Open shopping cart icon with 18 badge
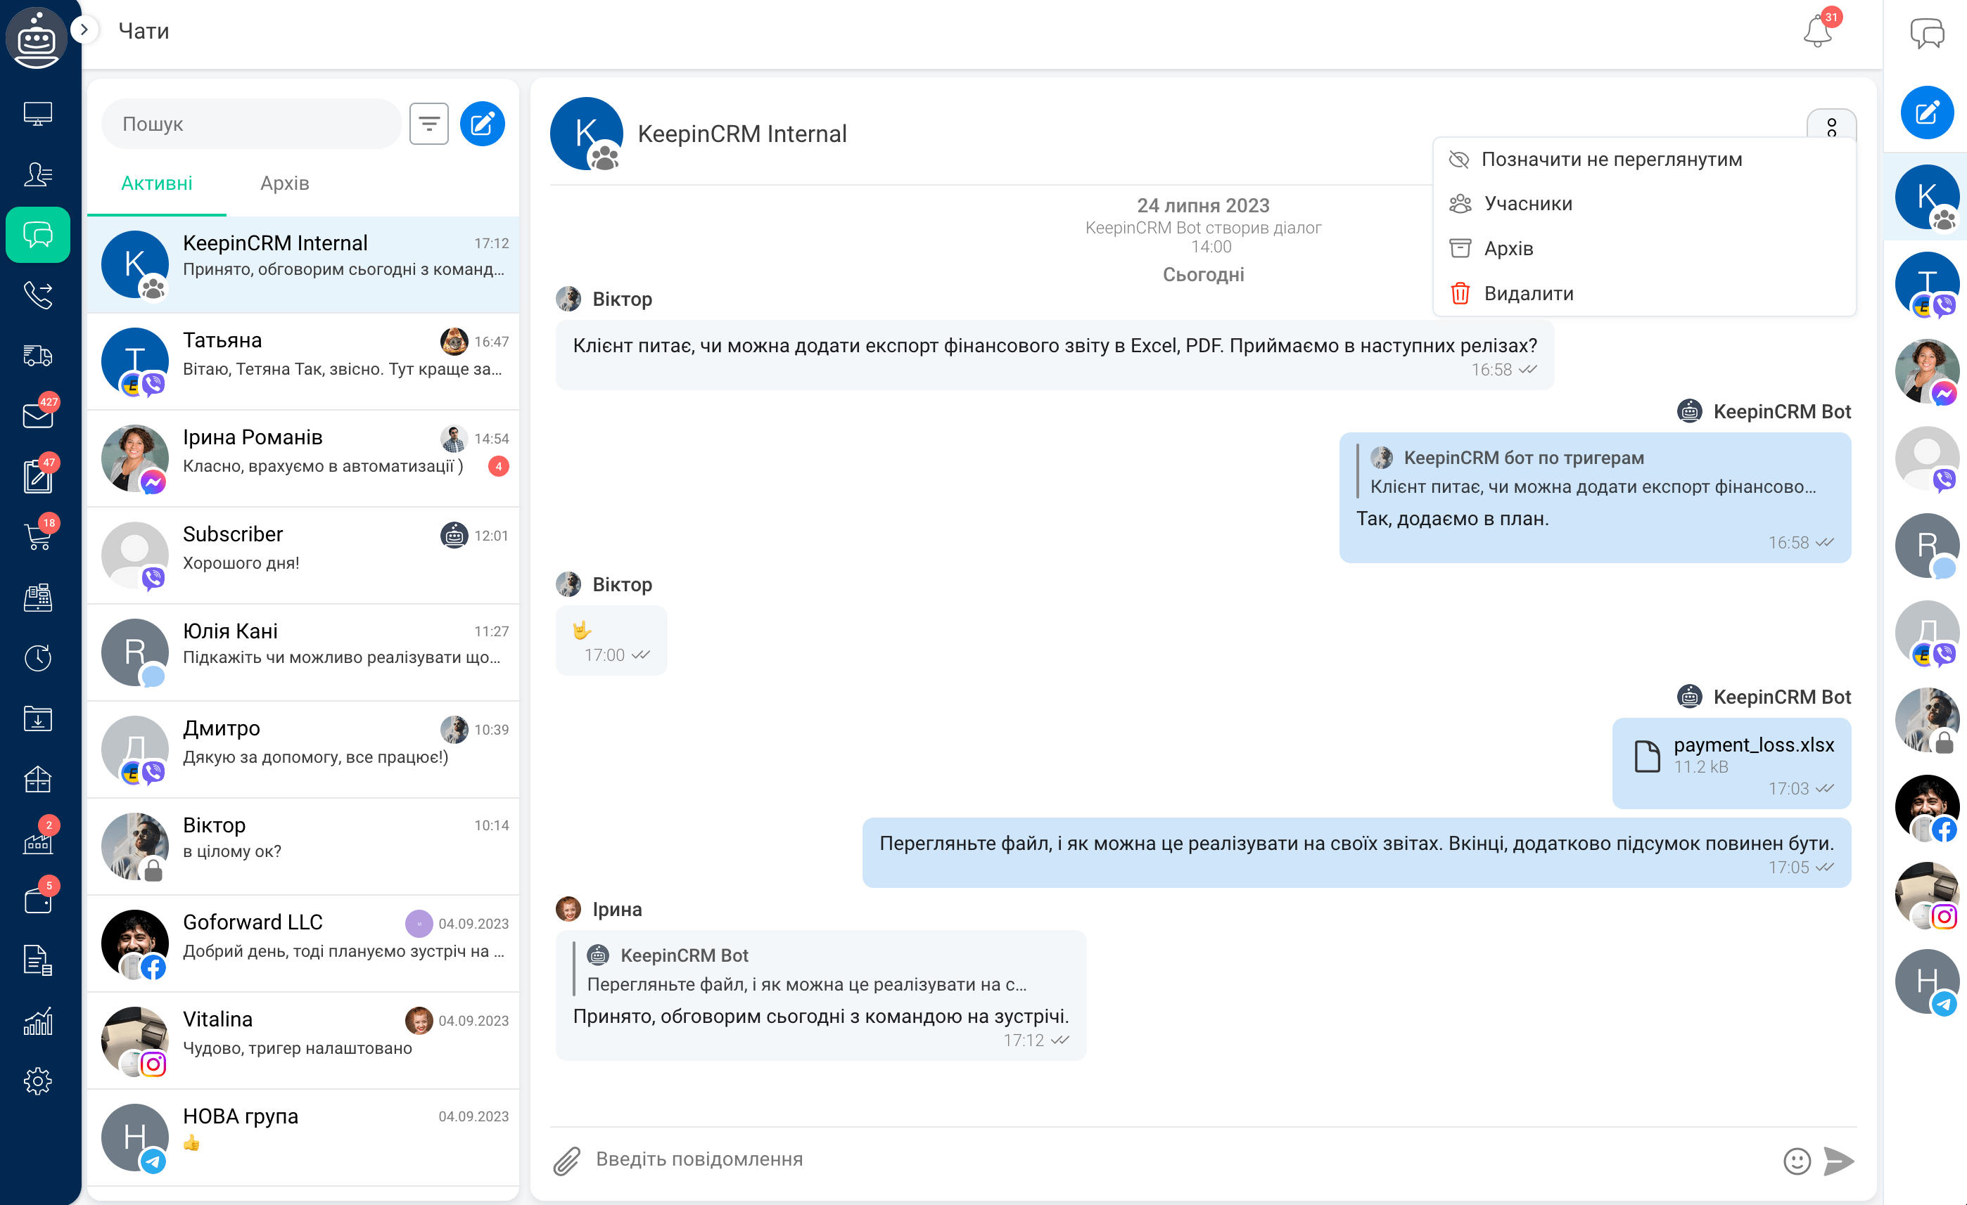The image size is (1967, 1205). point(37,536)
